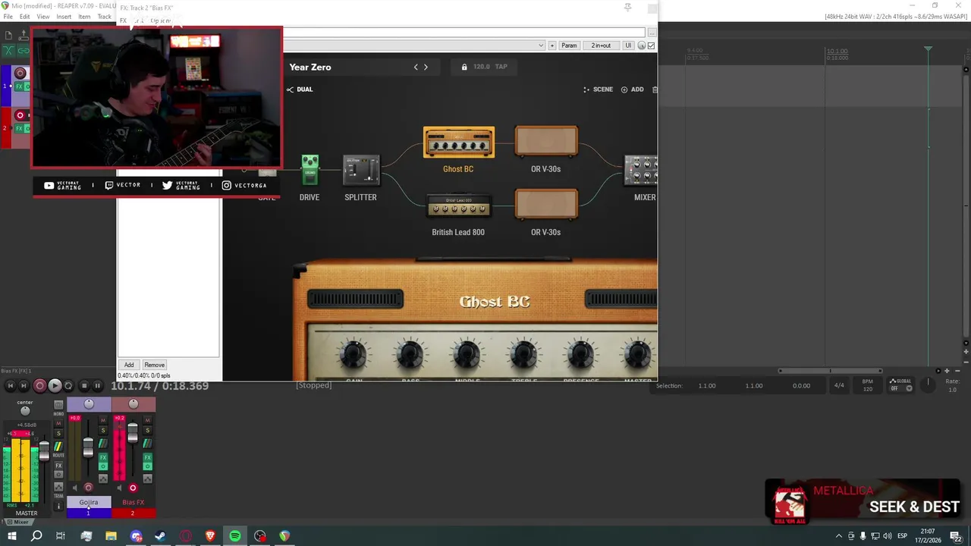Pause playback with the transport pause button
Screen dimensions: 971x546
(x=97, y=386)
